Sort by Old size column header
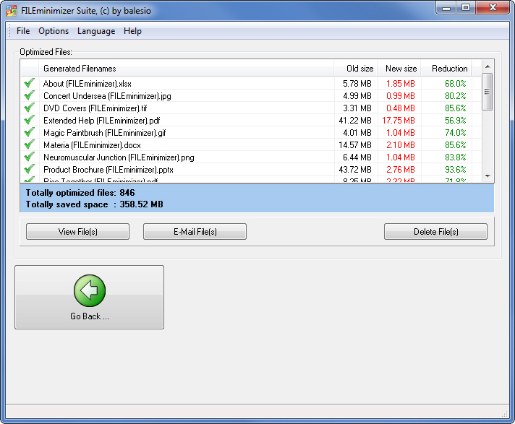Screen dimensions: 515x424 point(356,69)
